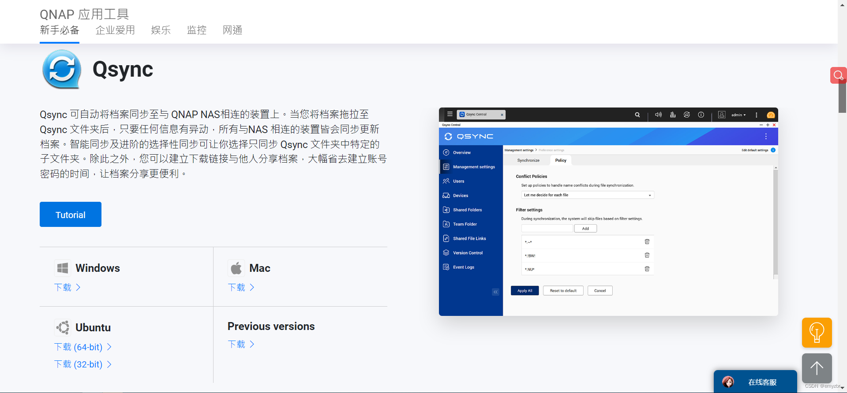This screenshot has width=847, height=393.
Task: Select the 娱乐 tab
Action: coord(161,30)
